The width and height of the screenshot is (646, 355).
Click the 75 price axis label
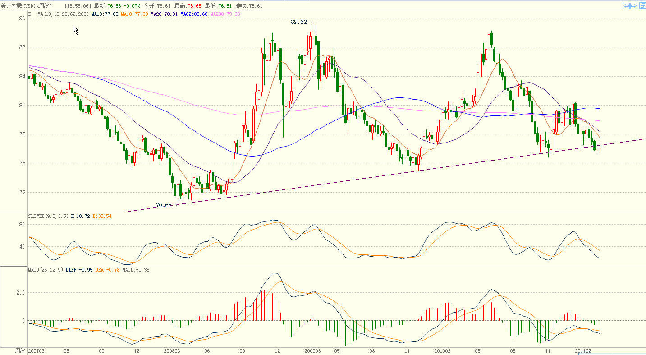(22, 163)
